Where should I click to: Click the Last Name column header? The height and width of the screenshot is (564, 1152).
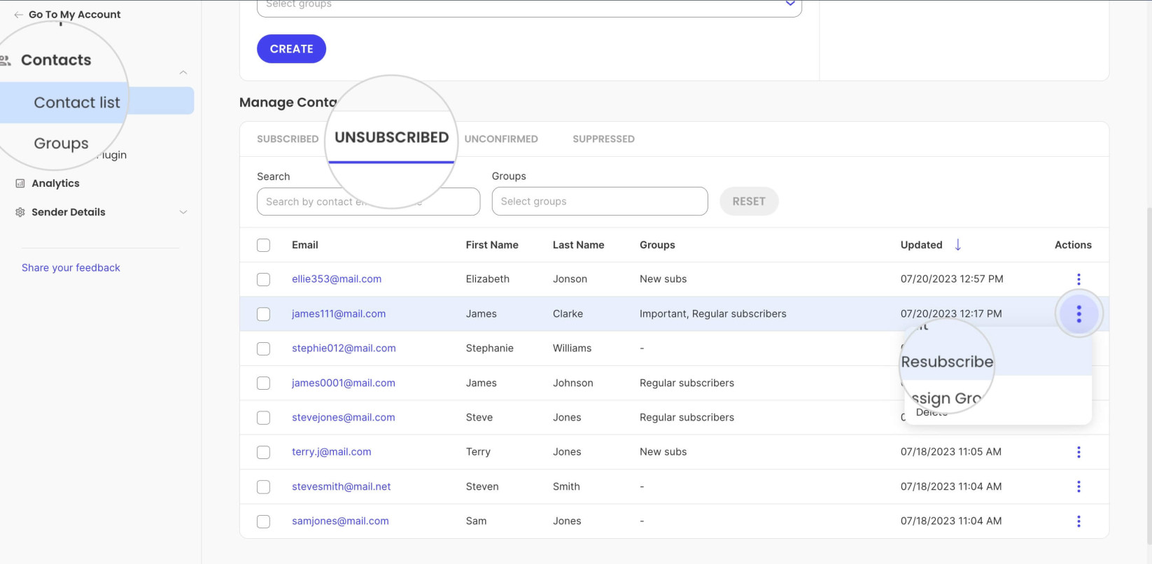[578, 245]
